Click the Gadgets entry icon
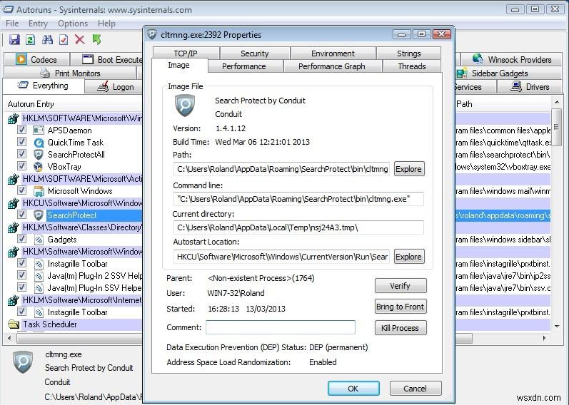Viewport: 569px width, 405px height. pyautogui.click(x=39, y=240)
